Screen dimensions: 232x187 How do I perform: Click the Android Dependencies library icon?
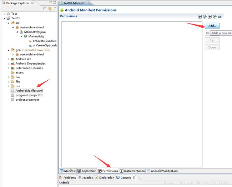pyautogui.click(x=13, y=64)
